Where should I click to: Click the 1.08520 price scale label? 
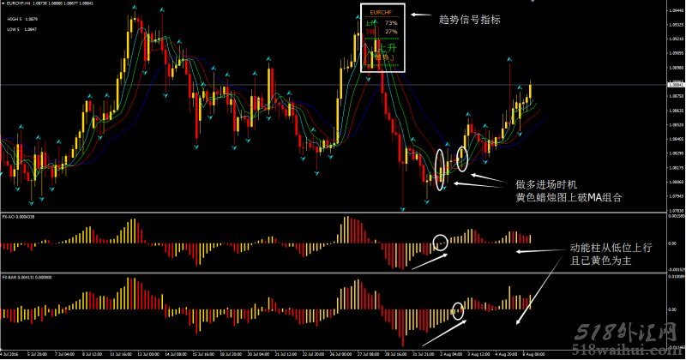(676, 124)
